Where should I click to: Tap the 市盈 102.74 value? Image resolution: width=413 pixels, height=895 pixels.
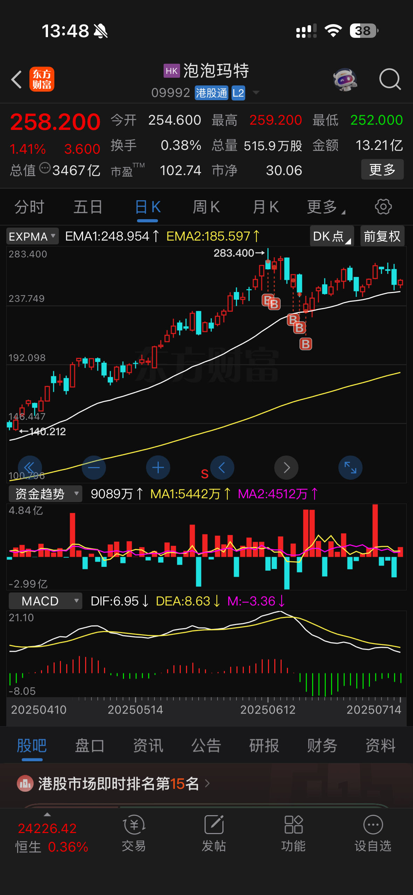[180, 171]
